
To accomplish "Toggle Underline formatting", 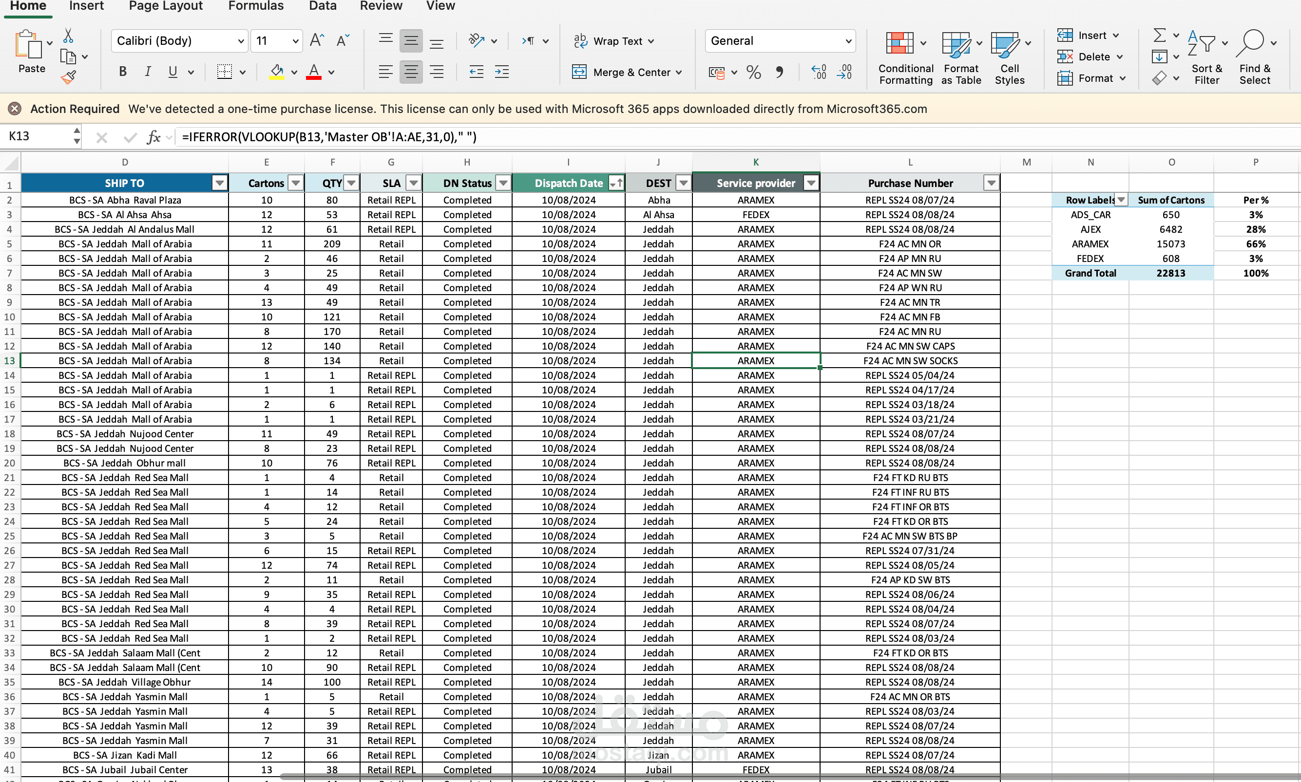I will point(173,72).
